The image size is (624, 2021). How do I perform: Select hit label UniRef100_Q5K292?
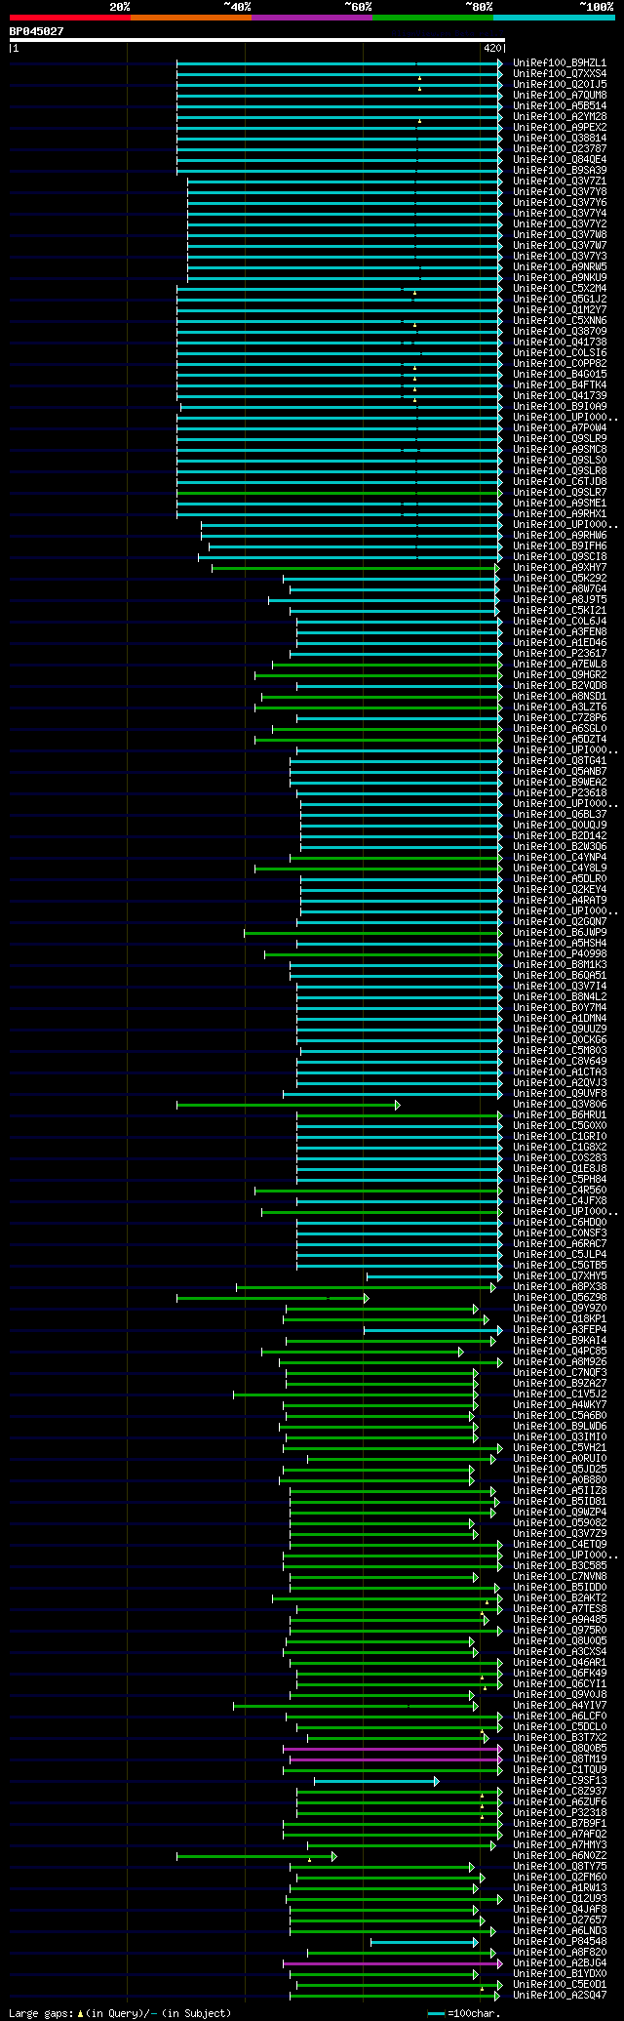pos(560,578)
